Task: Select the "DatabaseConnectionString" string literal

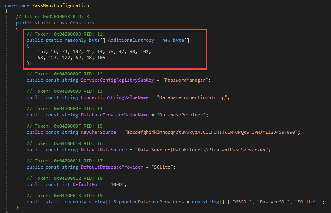Action: pyautogui.click(x=192, y=97)
